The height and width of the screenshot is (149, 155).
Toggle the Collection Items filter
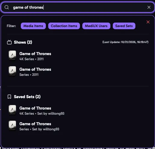coord(64,26)
